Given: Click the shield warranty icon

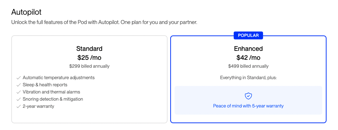Looking at the screenshot, I should coord(248,96).
